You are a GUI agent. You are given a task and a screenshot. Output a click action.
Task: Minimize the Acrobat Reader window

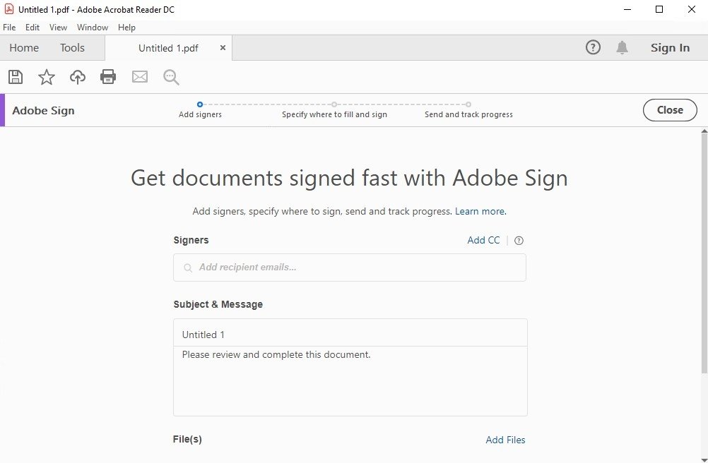click(x=627, y=9)
